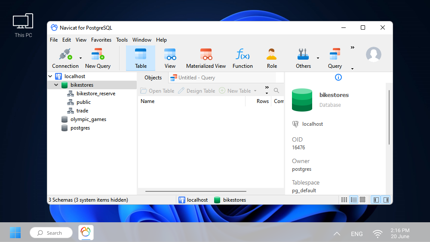Collapse the bikestores database node
This screenshot has width=430, height=242.
[56, 85]
